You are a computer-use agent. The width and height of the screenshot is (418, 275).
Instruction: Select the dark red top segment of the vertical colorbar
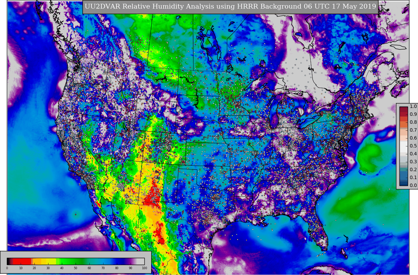[x=404, y=109]
